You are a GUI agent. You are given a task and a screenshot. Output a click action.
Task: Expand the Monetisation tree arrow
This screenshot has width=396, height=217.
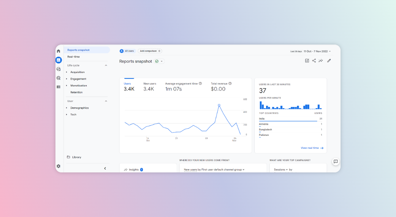(67, 86)
